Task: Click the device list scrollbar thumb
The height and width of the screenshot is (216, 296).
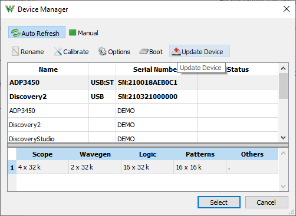Action: pyautogui.click(x=283, y=86)
